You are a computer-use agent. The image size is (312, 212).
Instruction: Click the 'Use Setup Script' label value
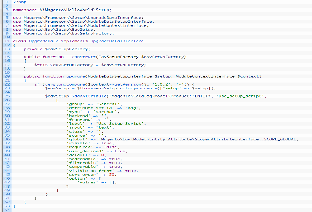pos(120,124)
